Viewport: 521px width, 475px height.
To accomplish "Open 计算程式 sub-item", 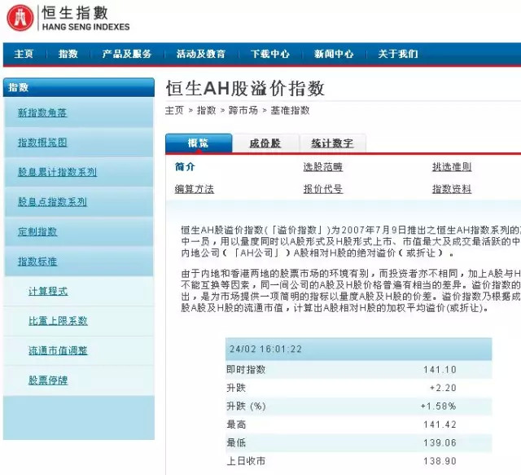I will point(48,291).
